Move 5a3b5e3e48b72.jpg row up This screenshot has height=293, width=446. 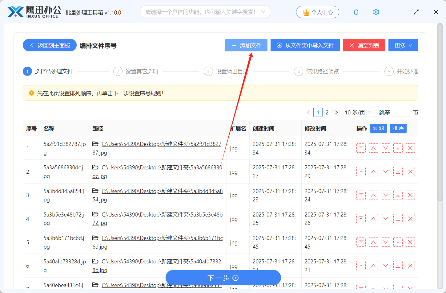pos(373,219)
